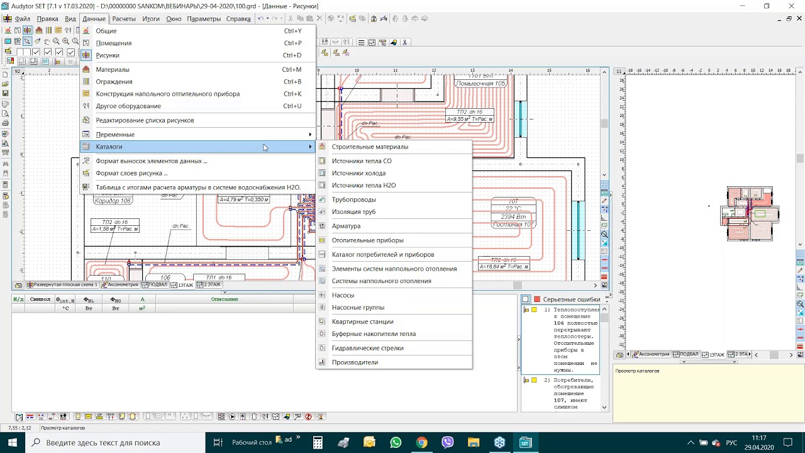805x453 pixels.
Task: Click the icon beside Источники тепла СО
Action: click(x=322, y=161)
